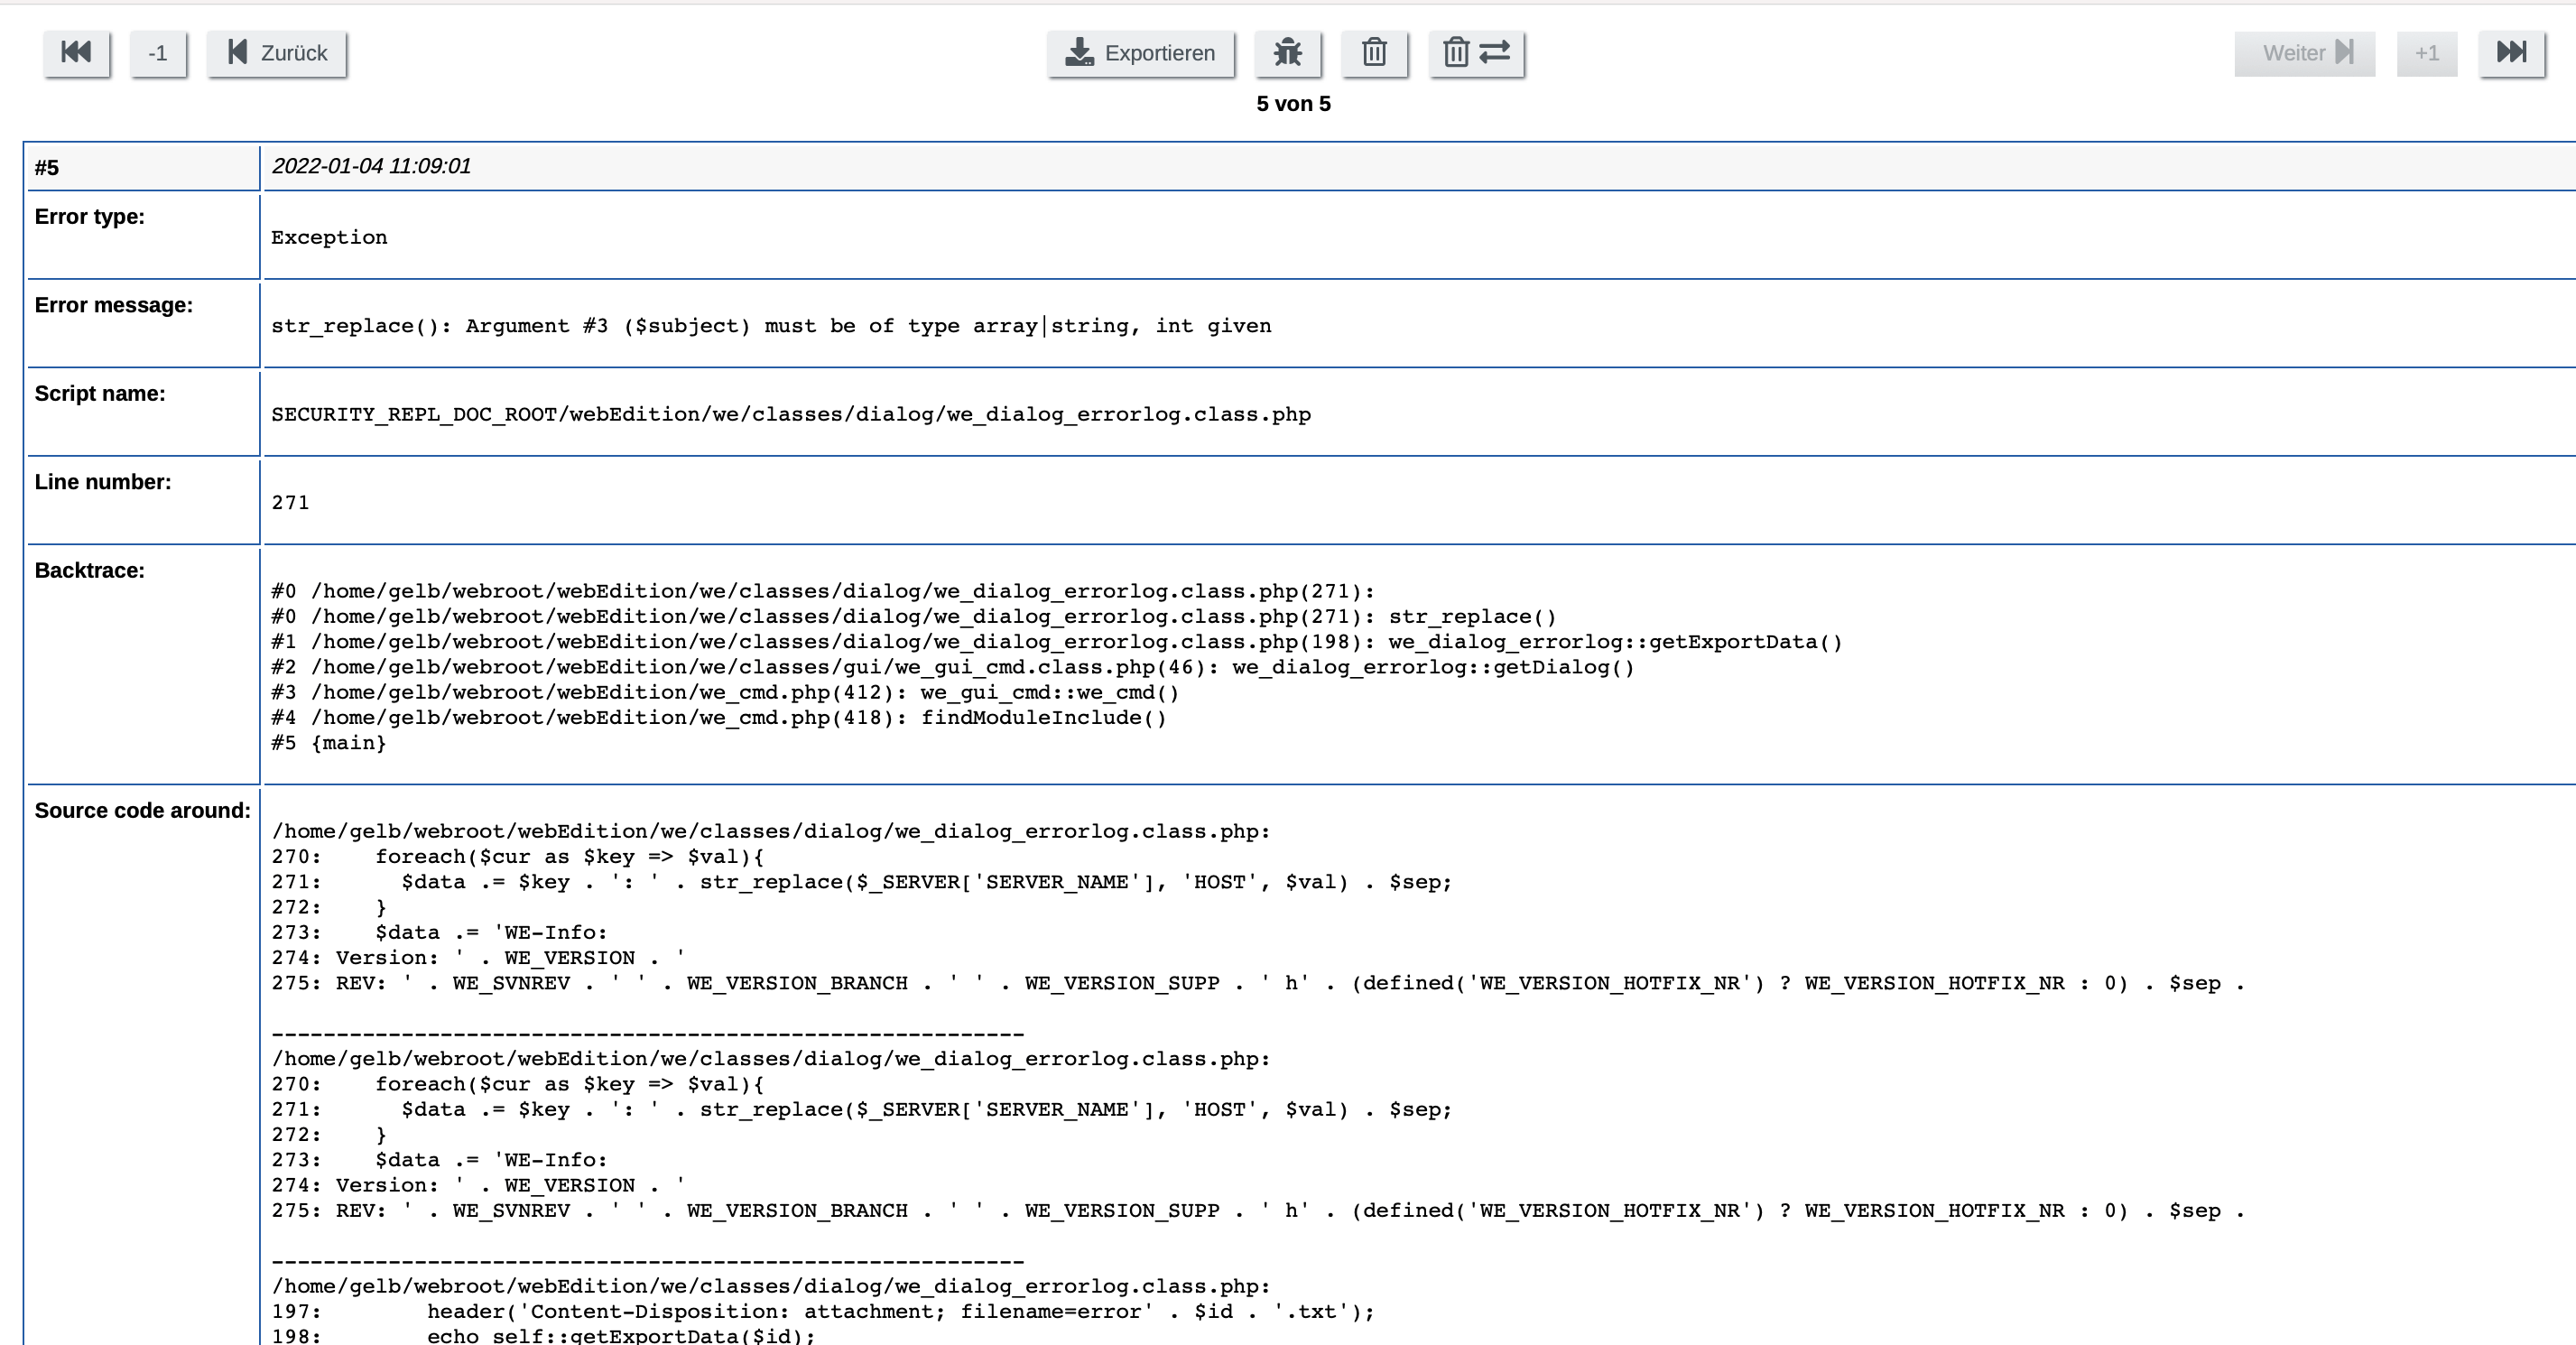Click the line number value 271
Screen dimensions: 2576x1345
pos(290,502)
